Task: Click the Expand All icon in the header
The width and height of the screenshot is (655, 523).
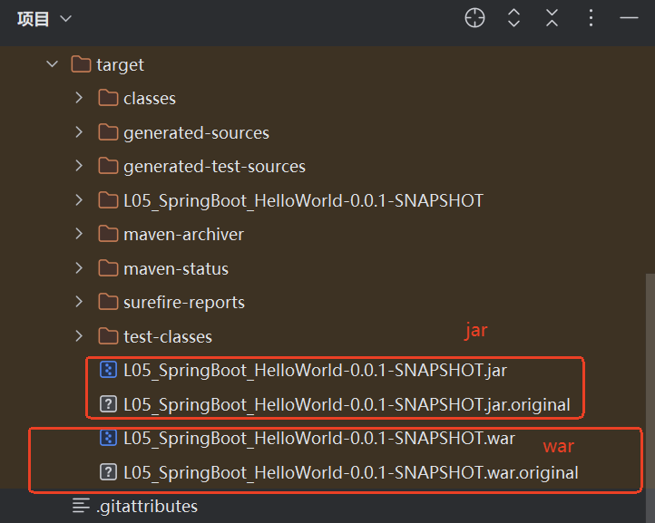Action: [x=513, y=18]
